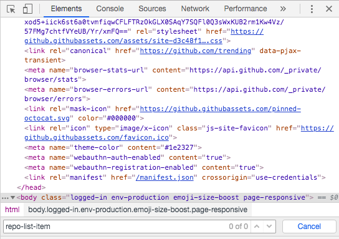Select html in the breadcrumb bar
The height and width of the screenshot is (239, 339).
click(12, 210)
